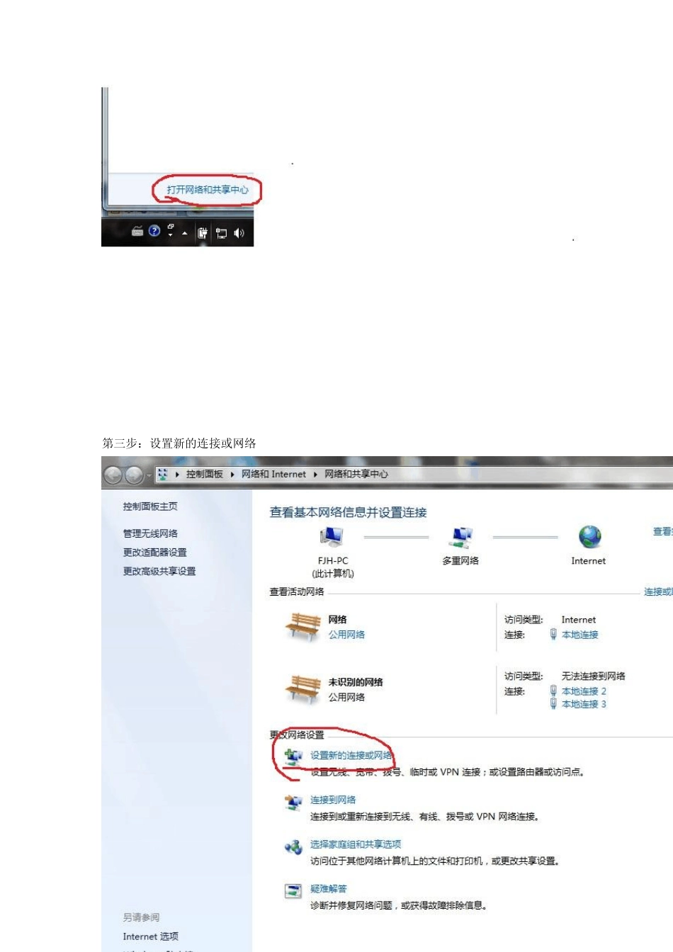Click 公用网络 text under 未识别的网络
This screenshot has height=952, width=673.
346,698
